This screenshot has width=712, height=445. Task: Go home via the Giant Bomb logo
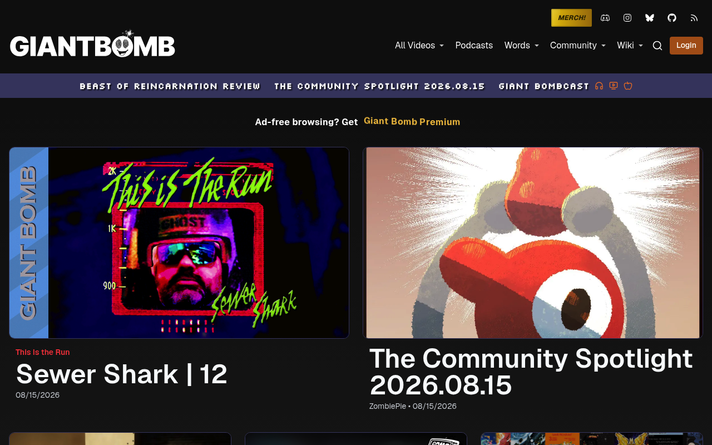(92, 44)
